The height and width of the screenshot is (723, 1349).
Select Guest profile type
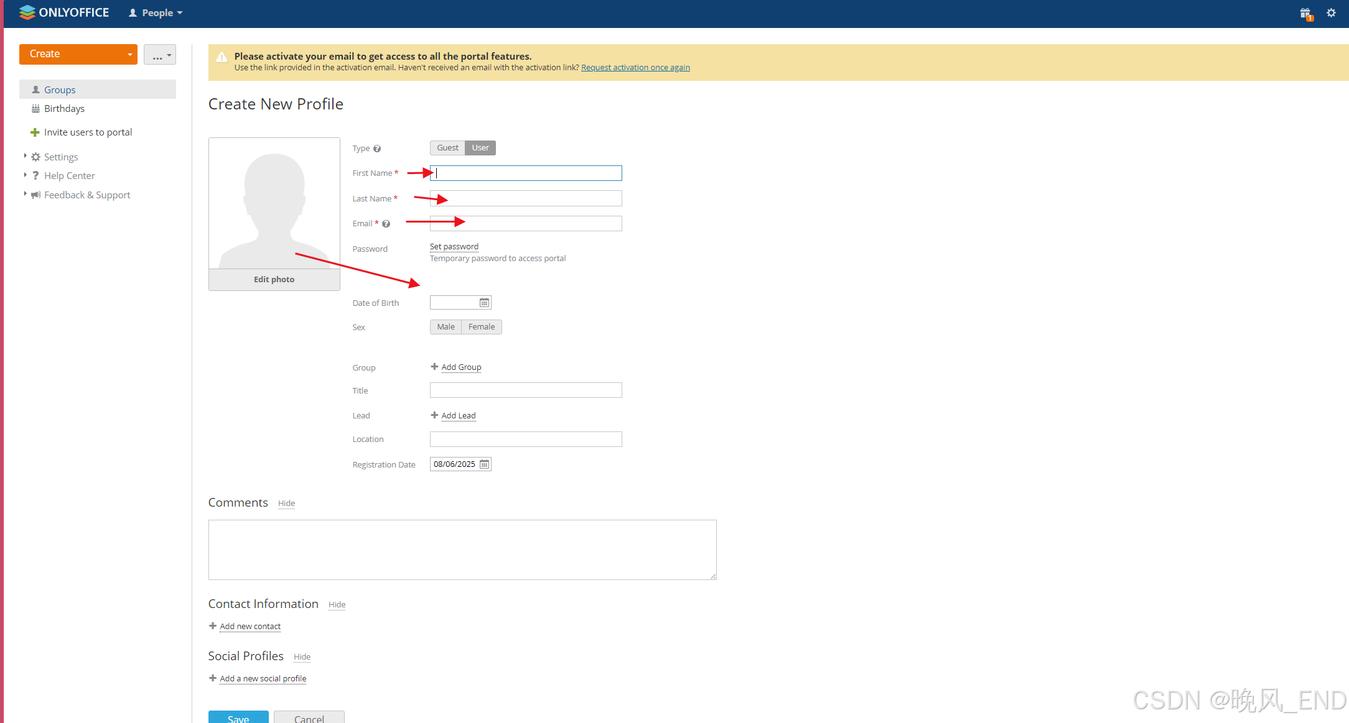coord(447,148)
